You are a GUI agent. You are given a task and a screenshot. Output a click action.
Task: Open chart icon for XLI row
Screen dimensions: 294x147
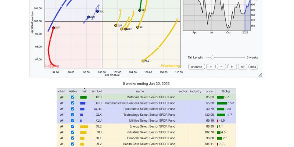(62, 132)
